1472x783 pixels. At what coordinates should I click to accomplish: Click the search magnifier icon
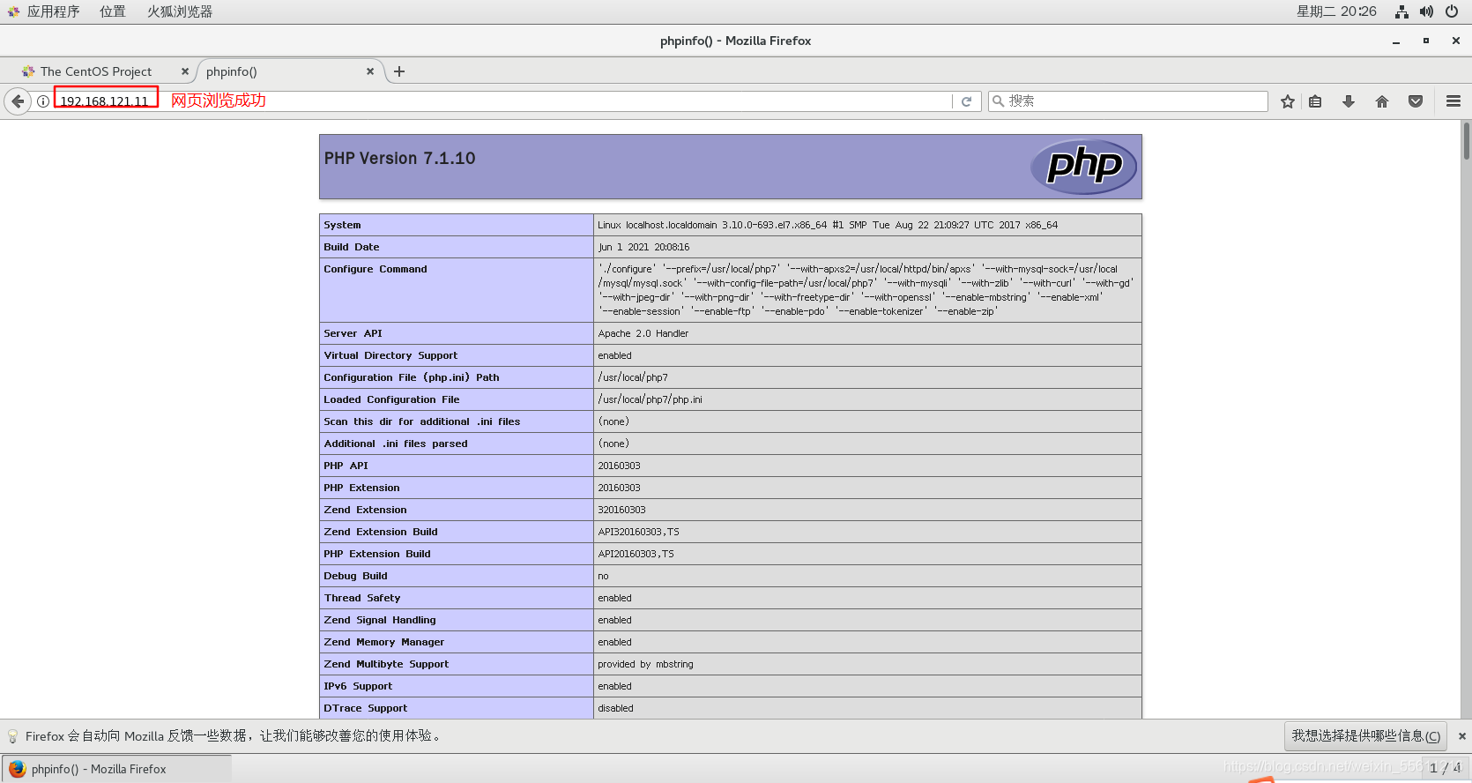click(x=999, y=101)
